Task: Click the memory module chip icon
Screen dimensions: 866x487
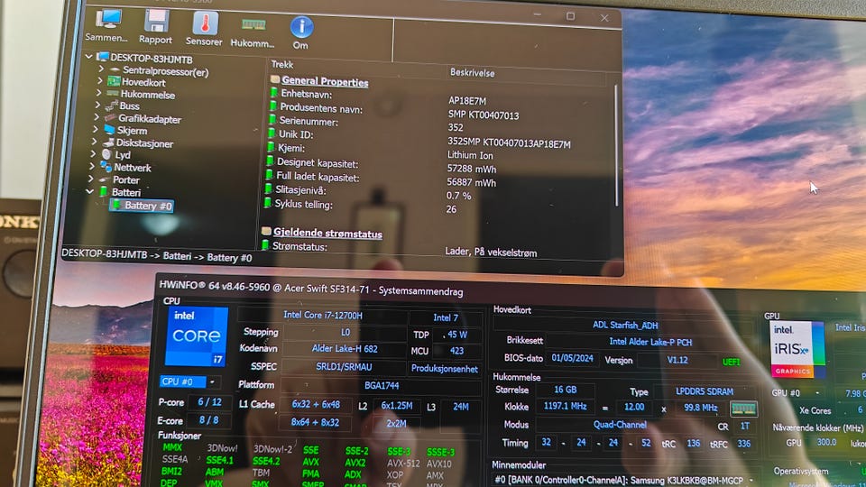Action: point(743,409)
